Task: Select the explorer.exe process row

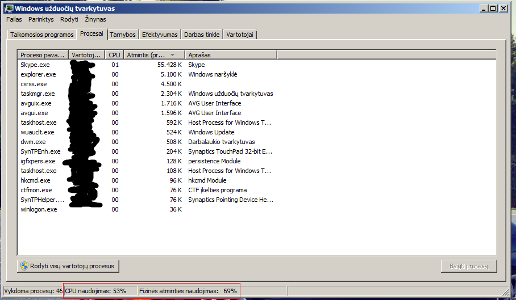Action: (257, 74)
